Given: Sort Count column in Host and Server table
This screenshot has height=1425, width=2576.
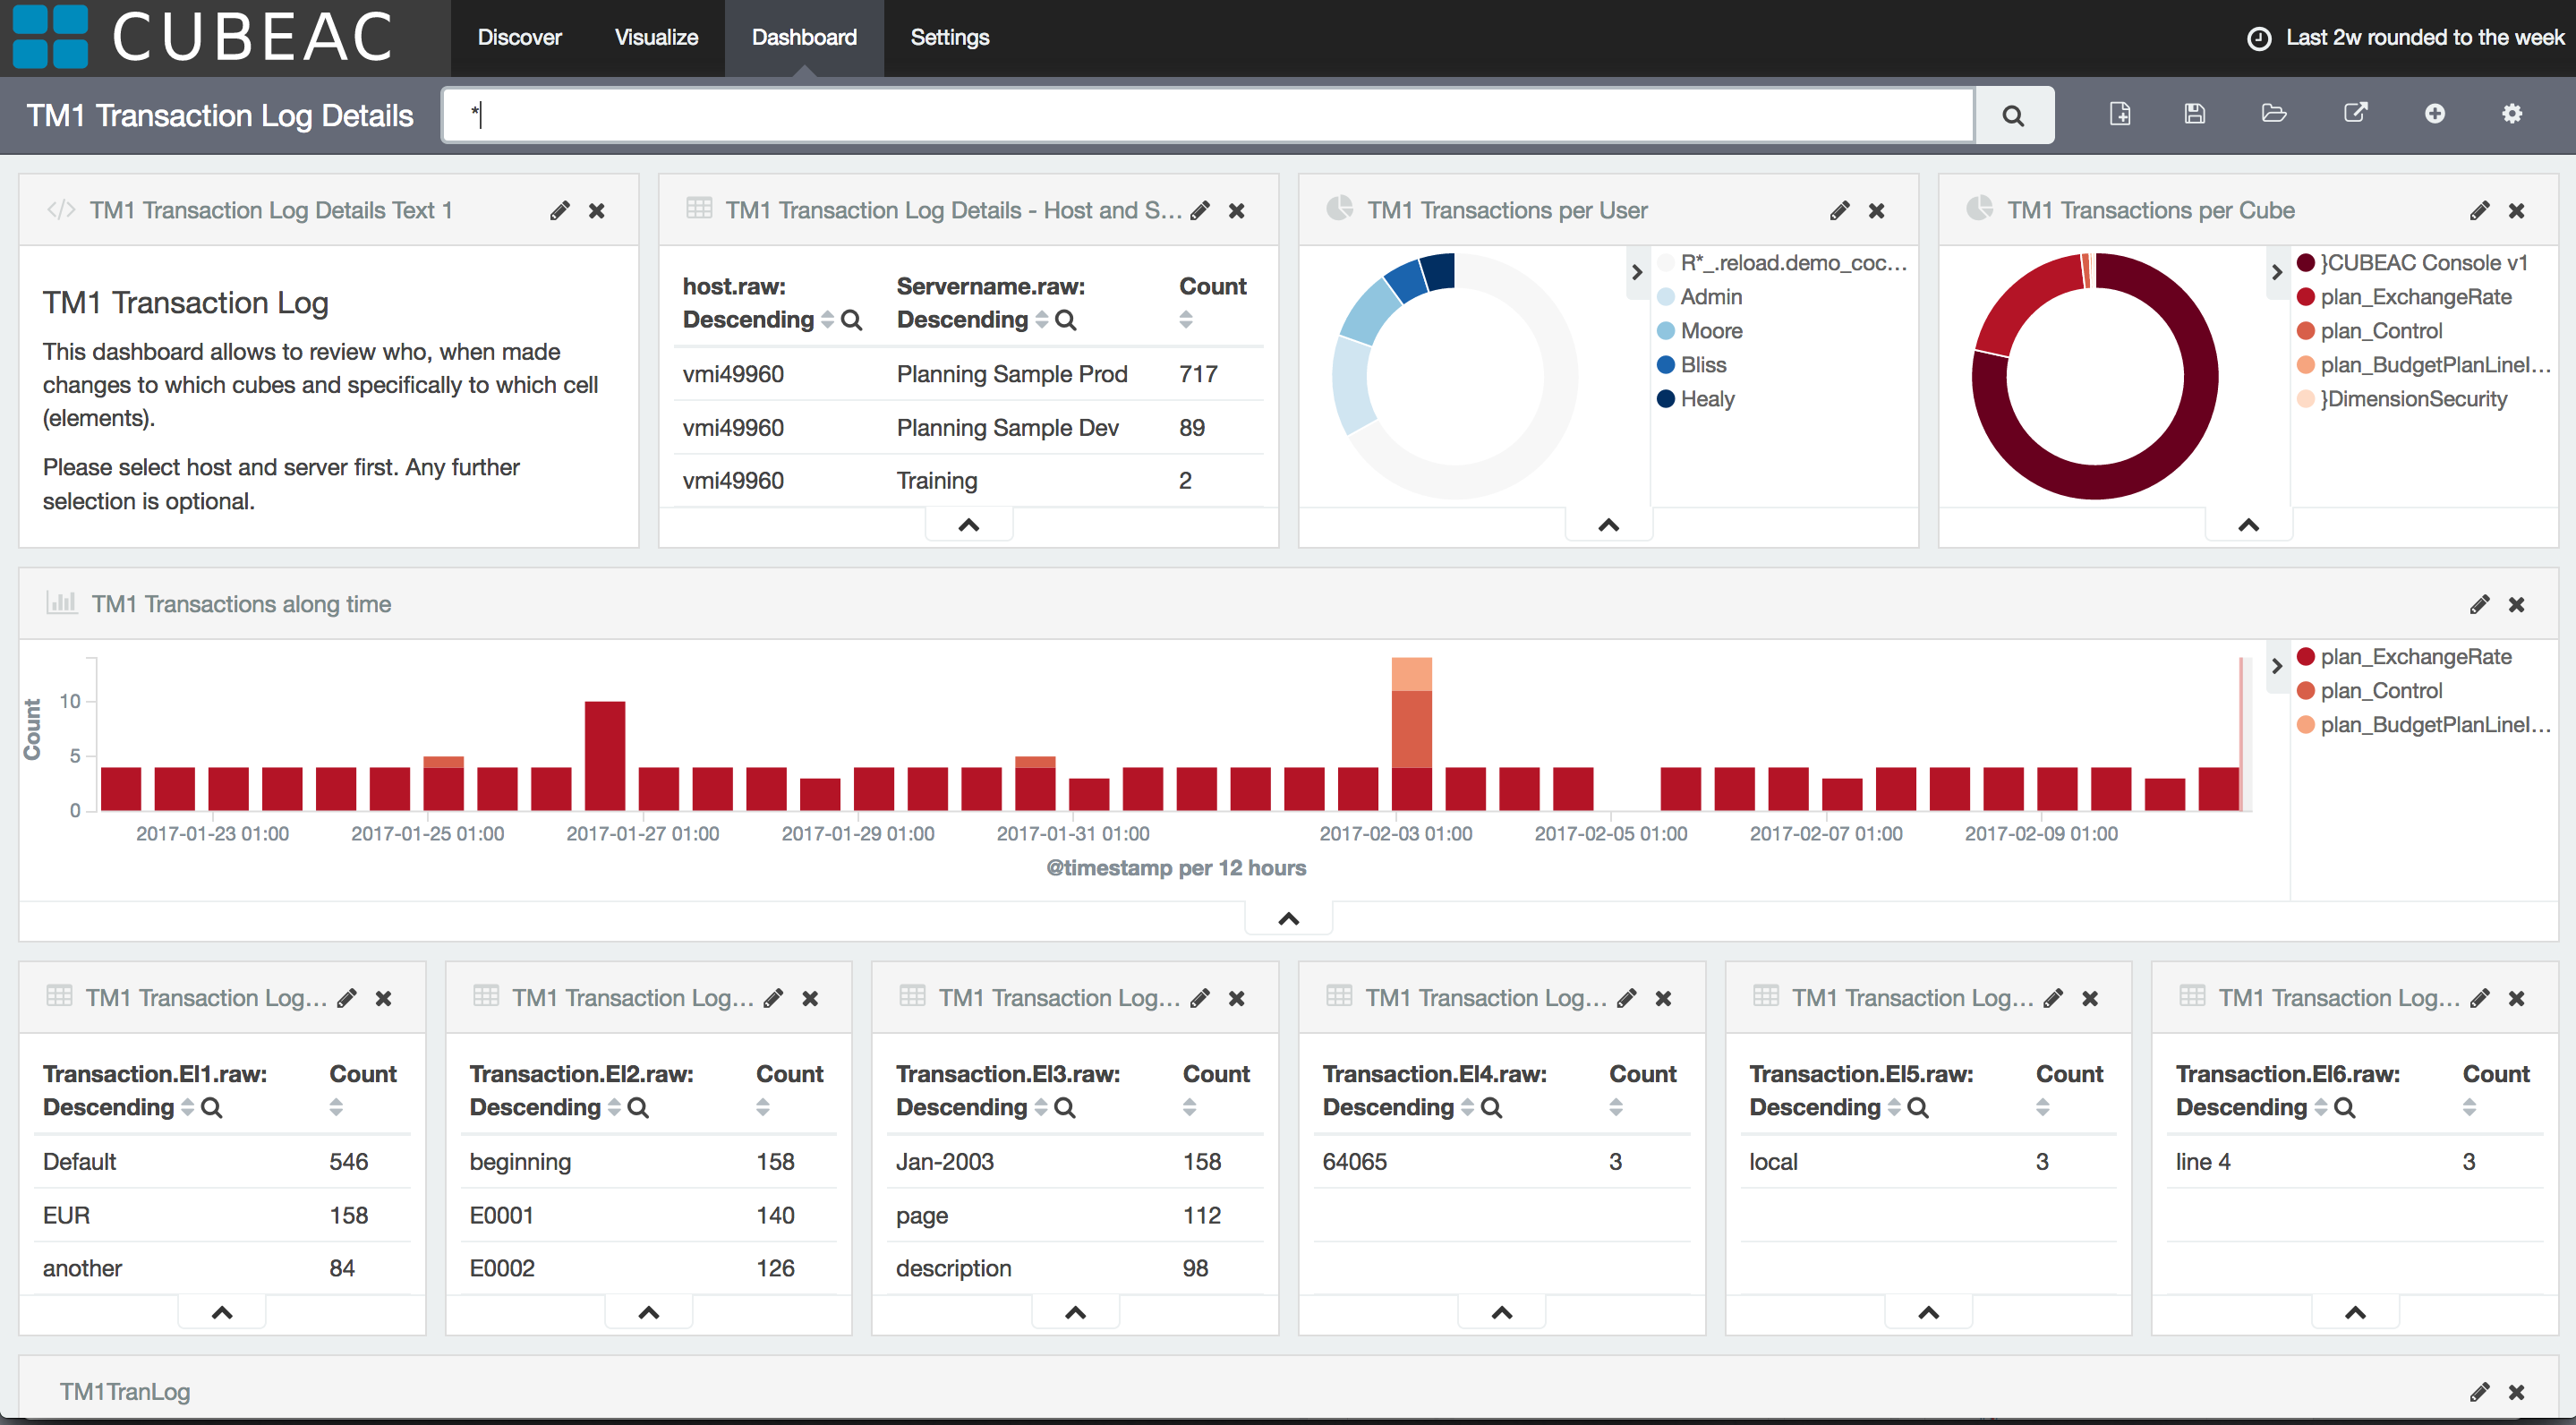Looking at the screenshot, I should pyautogui.click(x=1186, y=320).
